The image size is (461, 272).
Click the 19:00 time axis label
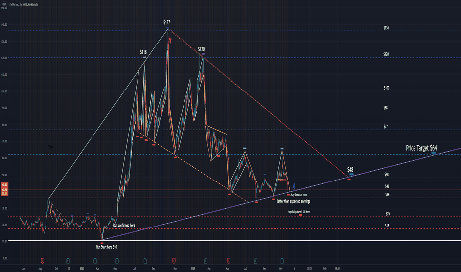pyautogui.click(x=337, y=268)
